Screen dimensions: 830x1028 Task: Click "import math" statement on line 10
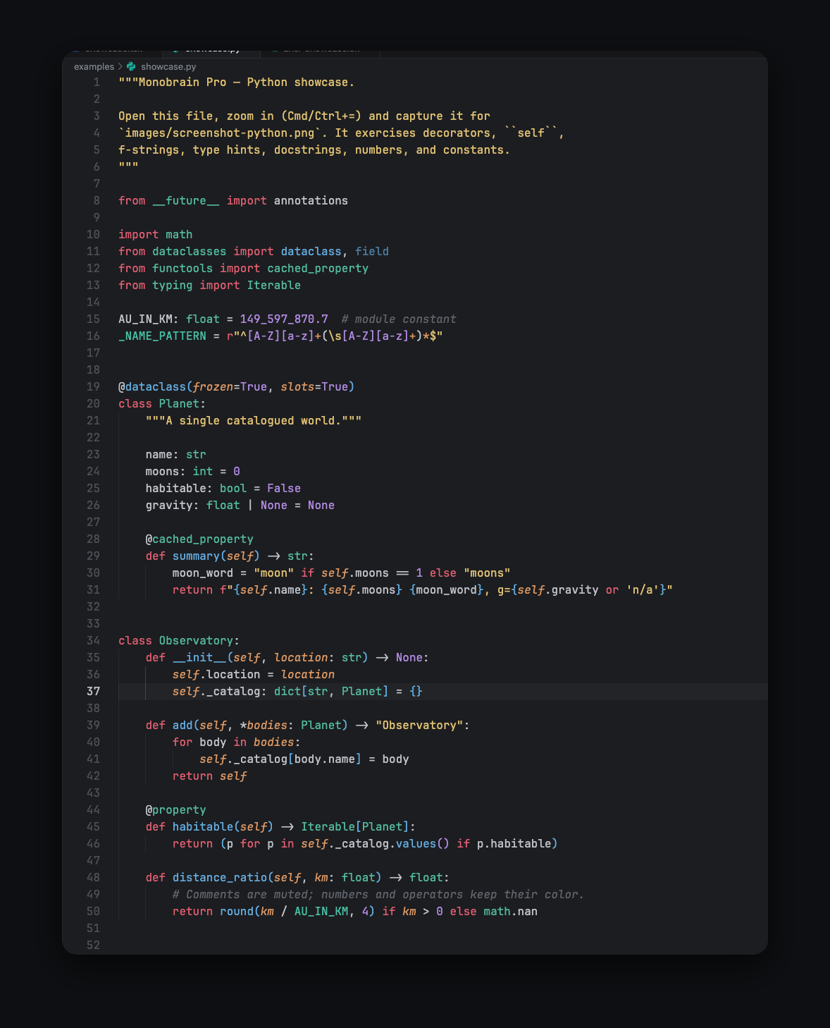point(156,234)
